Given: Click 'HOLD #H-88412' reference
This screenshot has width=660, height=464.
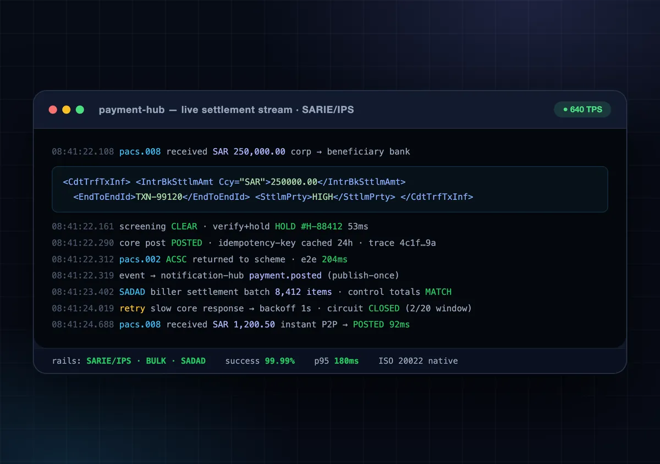Looking at the screenshot, I should point(309,226).
